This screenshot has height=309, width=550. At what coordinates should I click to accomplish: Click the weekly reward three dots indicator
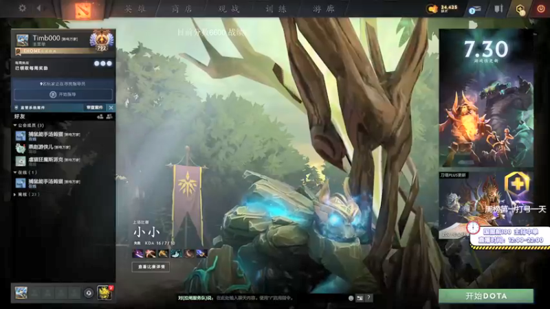point(102,63)
